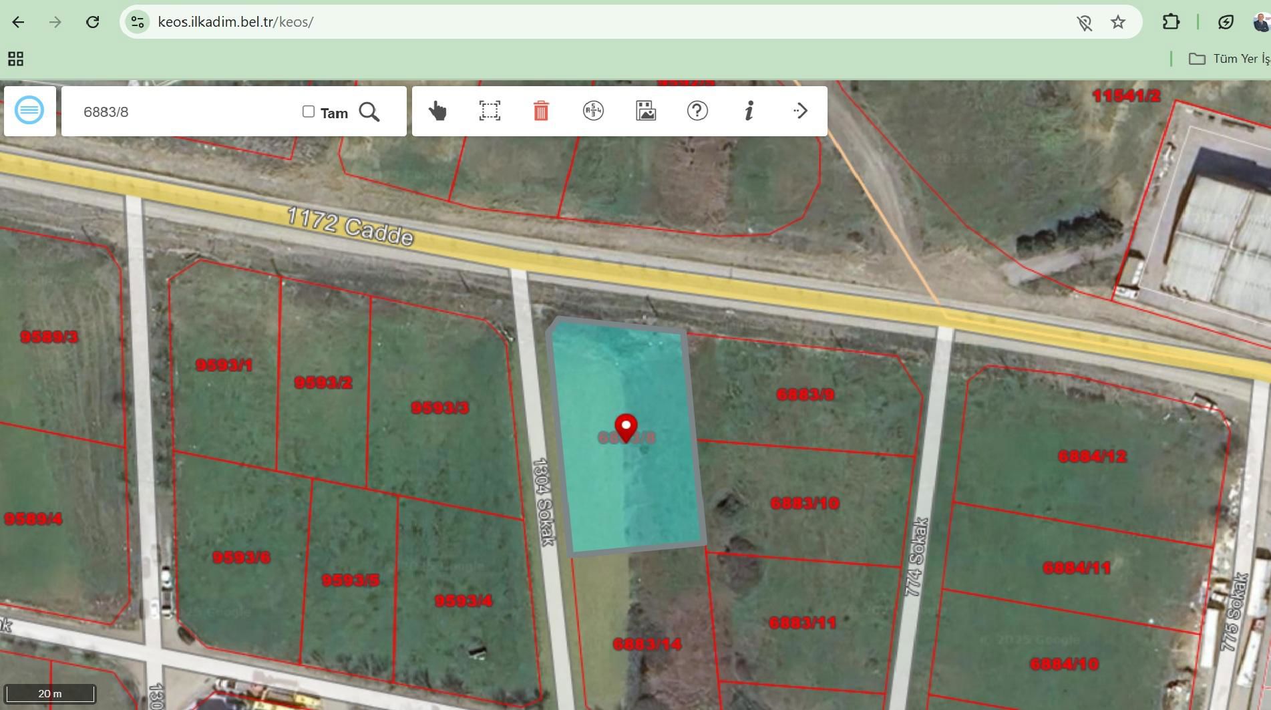The height and width of the screenshot is (710, 1271).
Task: Click the map image export icon
Action: [645, 111]
